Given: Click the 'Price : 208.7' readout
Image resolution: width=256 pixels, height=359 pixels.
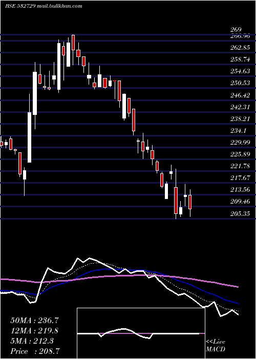Looking at the screenshot, I should (x=35, y=351).
